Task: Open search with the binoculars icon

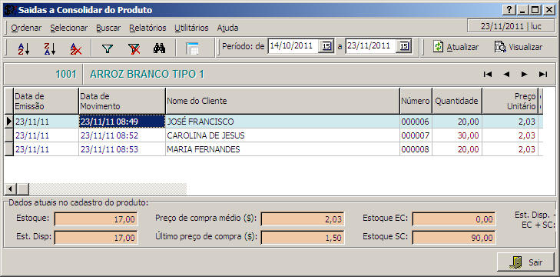Action: coord(159,48)
